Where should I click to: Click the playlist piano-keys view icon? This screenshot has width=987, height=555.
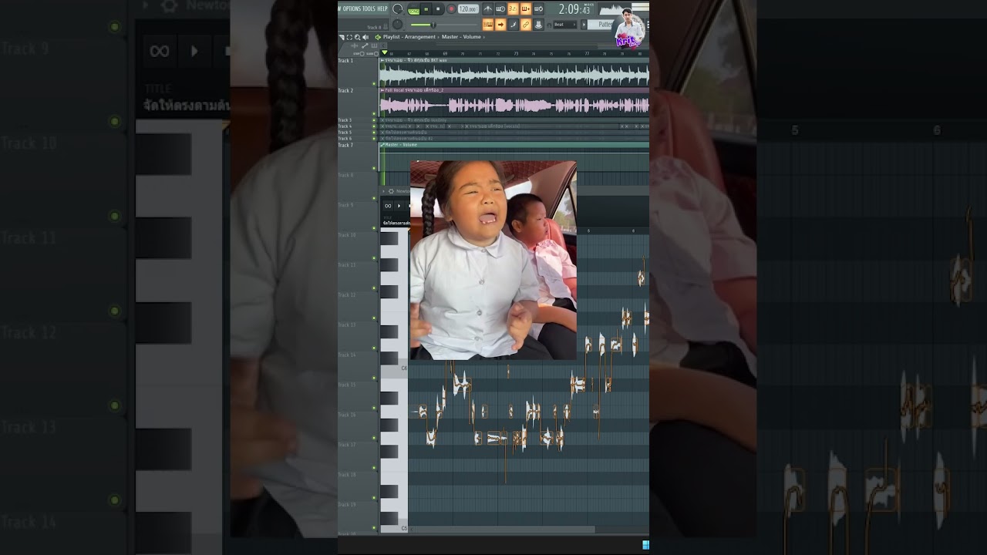tap(374, 45)
